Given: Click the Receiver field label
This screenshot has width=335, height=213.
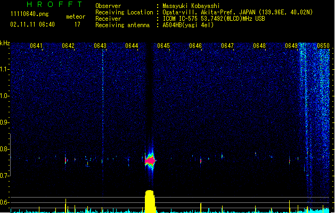Looking at the screenshot, I should pyautogui.click(x=108, y=19).
